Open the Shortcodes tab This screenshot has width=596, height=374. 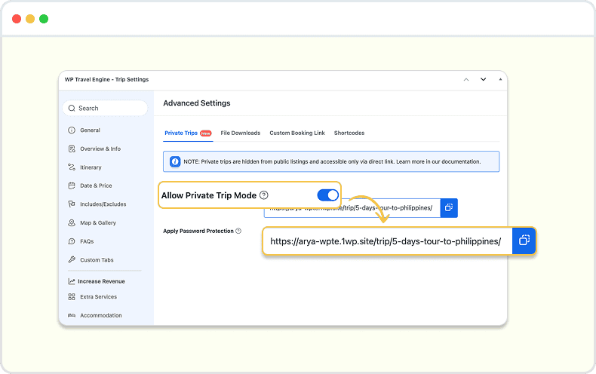tap(349, 133)
